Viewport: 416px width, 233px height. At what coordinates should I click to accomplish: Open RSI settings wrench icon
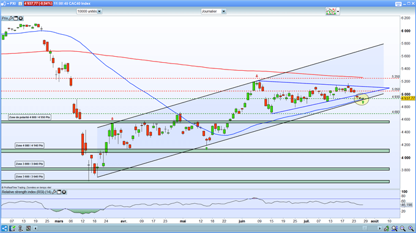[54, 192]
